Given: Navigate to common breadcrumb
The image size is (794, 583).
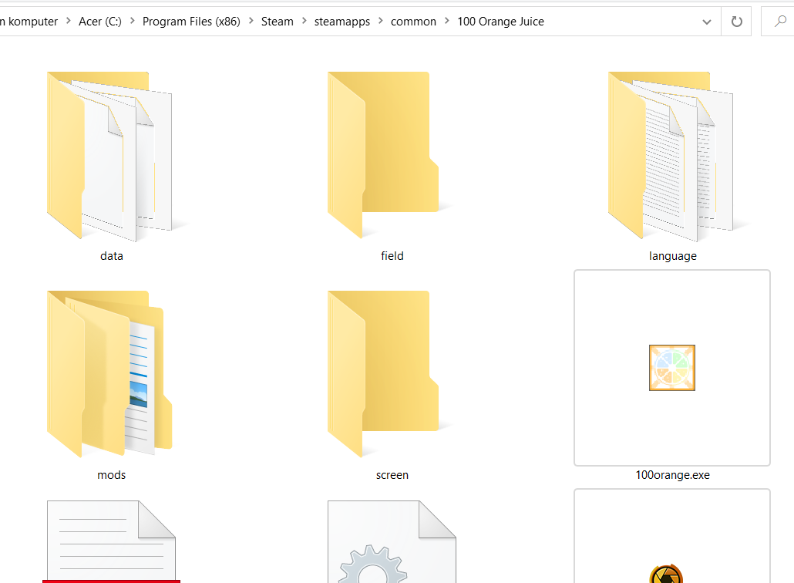Looking at the screenshot, I should 413,22.
